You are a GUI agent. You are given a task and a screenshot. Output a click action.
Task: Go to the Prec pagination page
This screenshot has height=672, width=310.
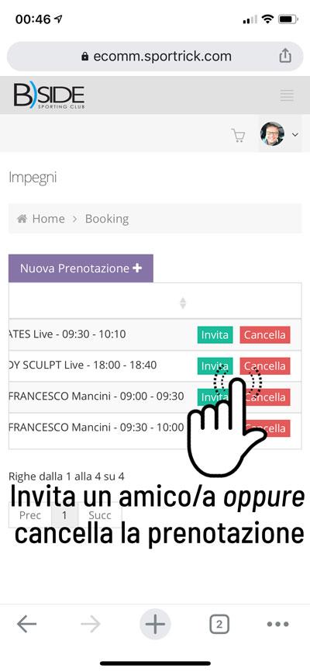pyautogui.click(x=30, y=515)
